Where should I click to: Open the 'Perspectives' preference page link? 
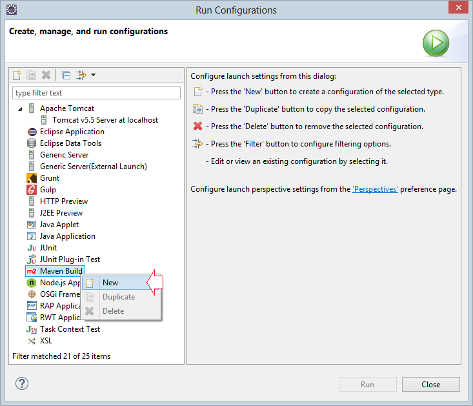pyautogui.click(x=375, y=189)
